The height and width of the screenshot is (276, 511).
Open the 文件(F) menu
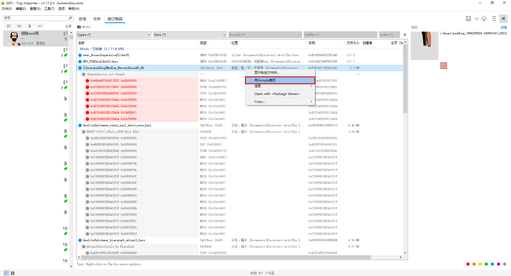[7, 9]
